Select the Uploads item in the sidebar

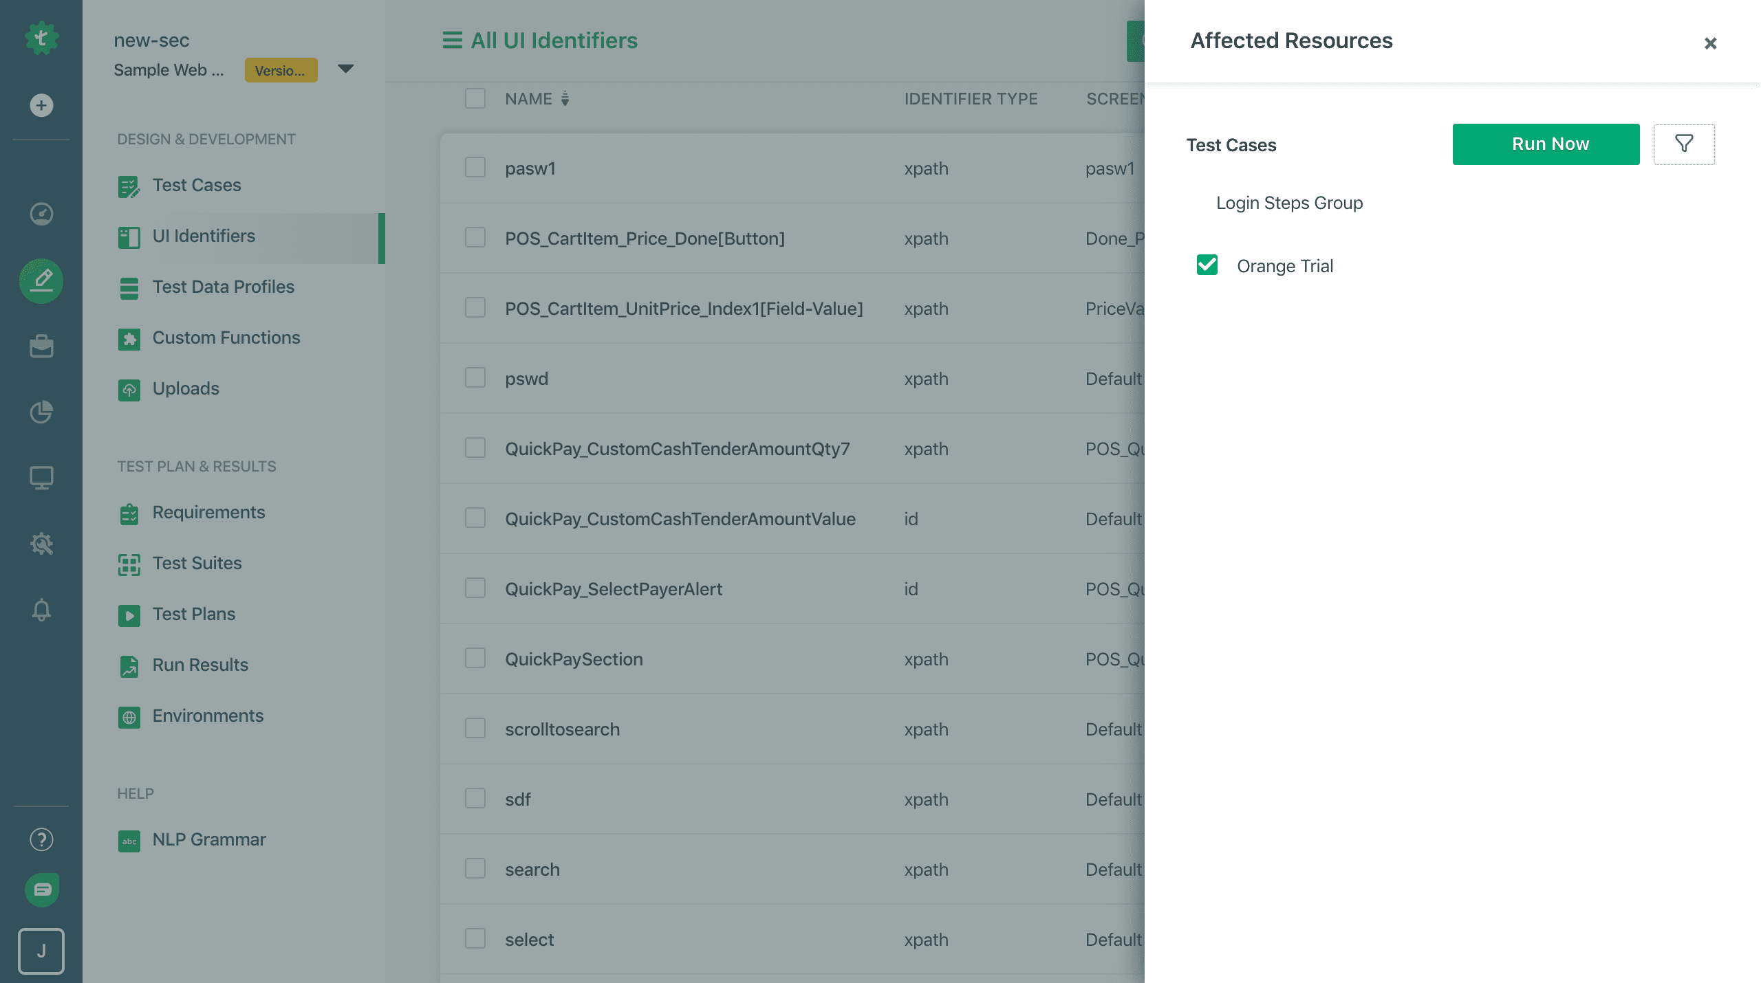pyautogui.click(x=186, y=388)
